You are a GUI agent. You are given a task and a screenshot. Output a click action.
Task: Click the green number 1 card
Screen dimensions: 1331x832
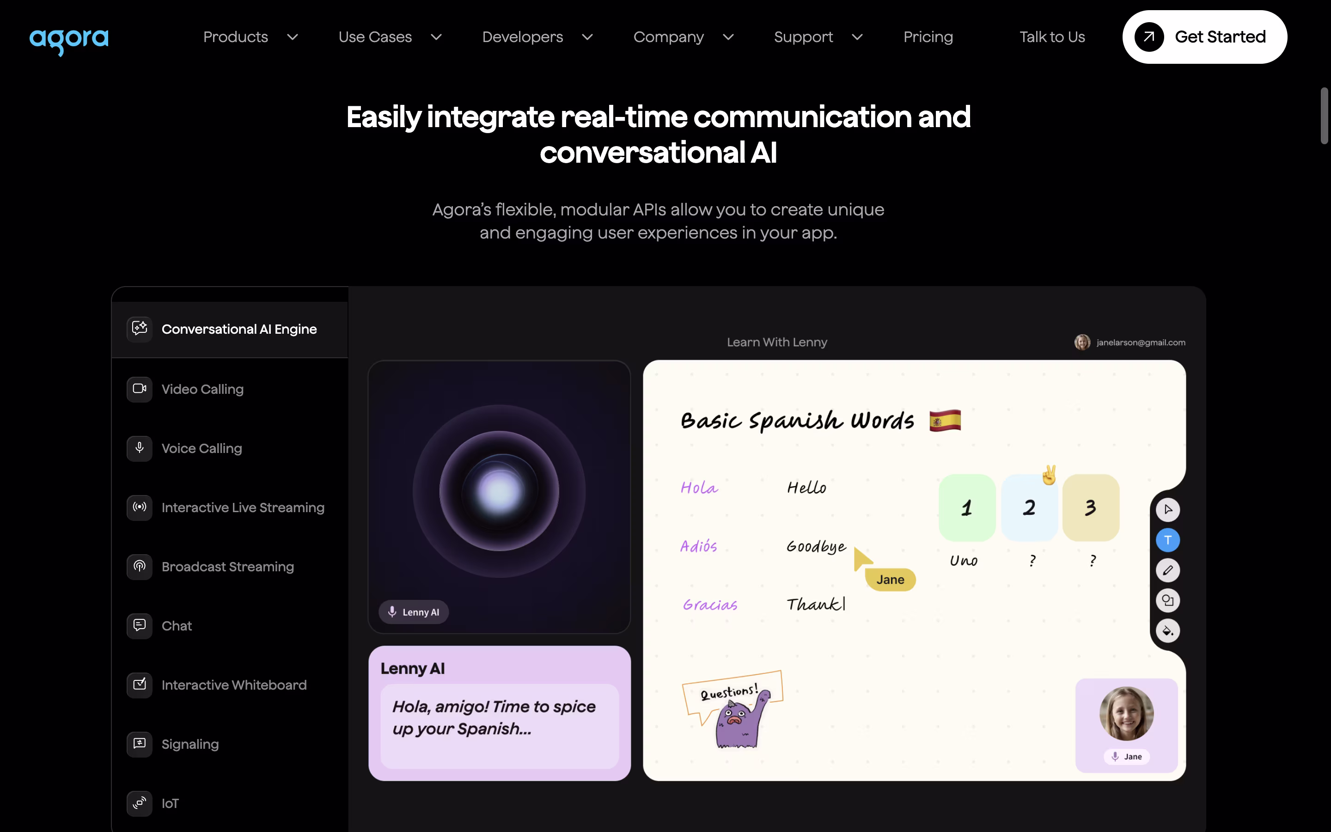(x=967, y=508)
